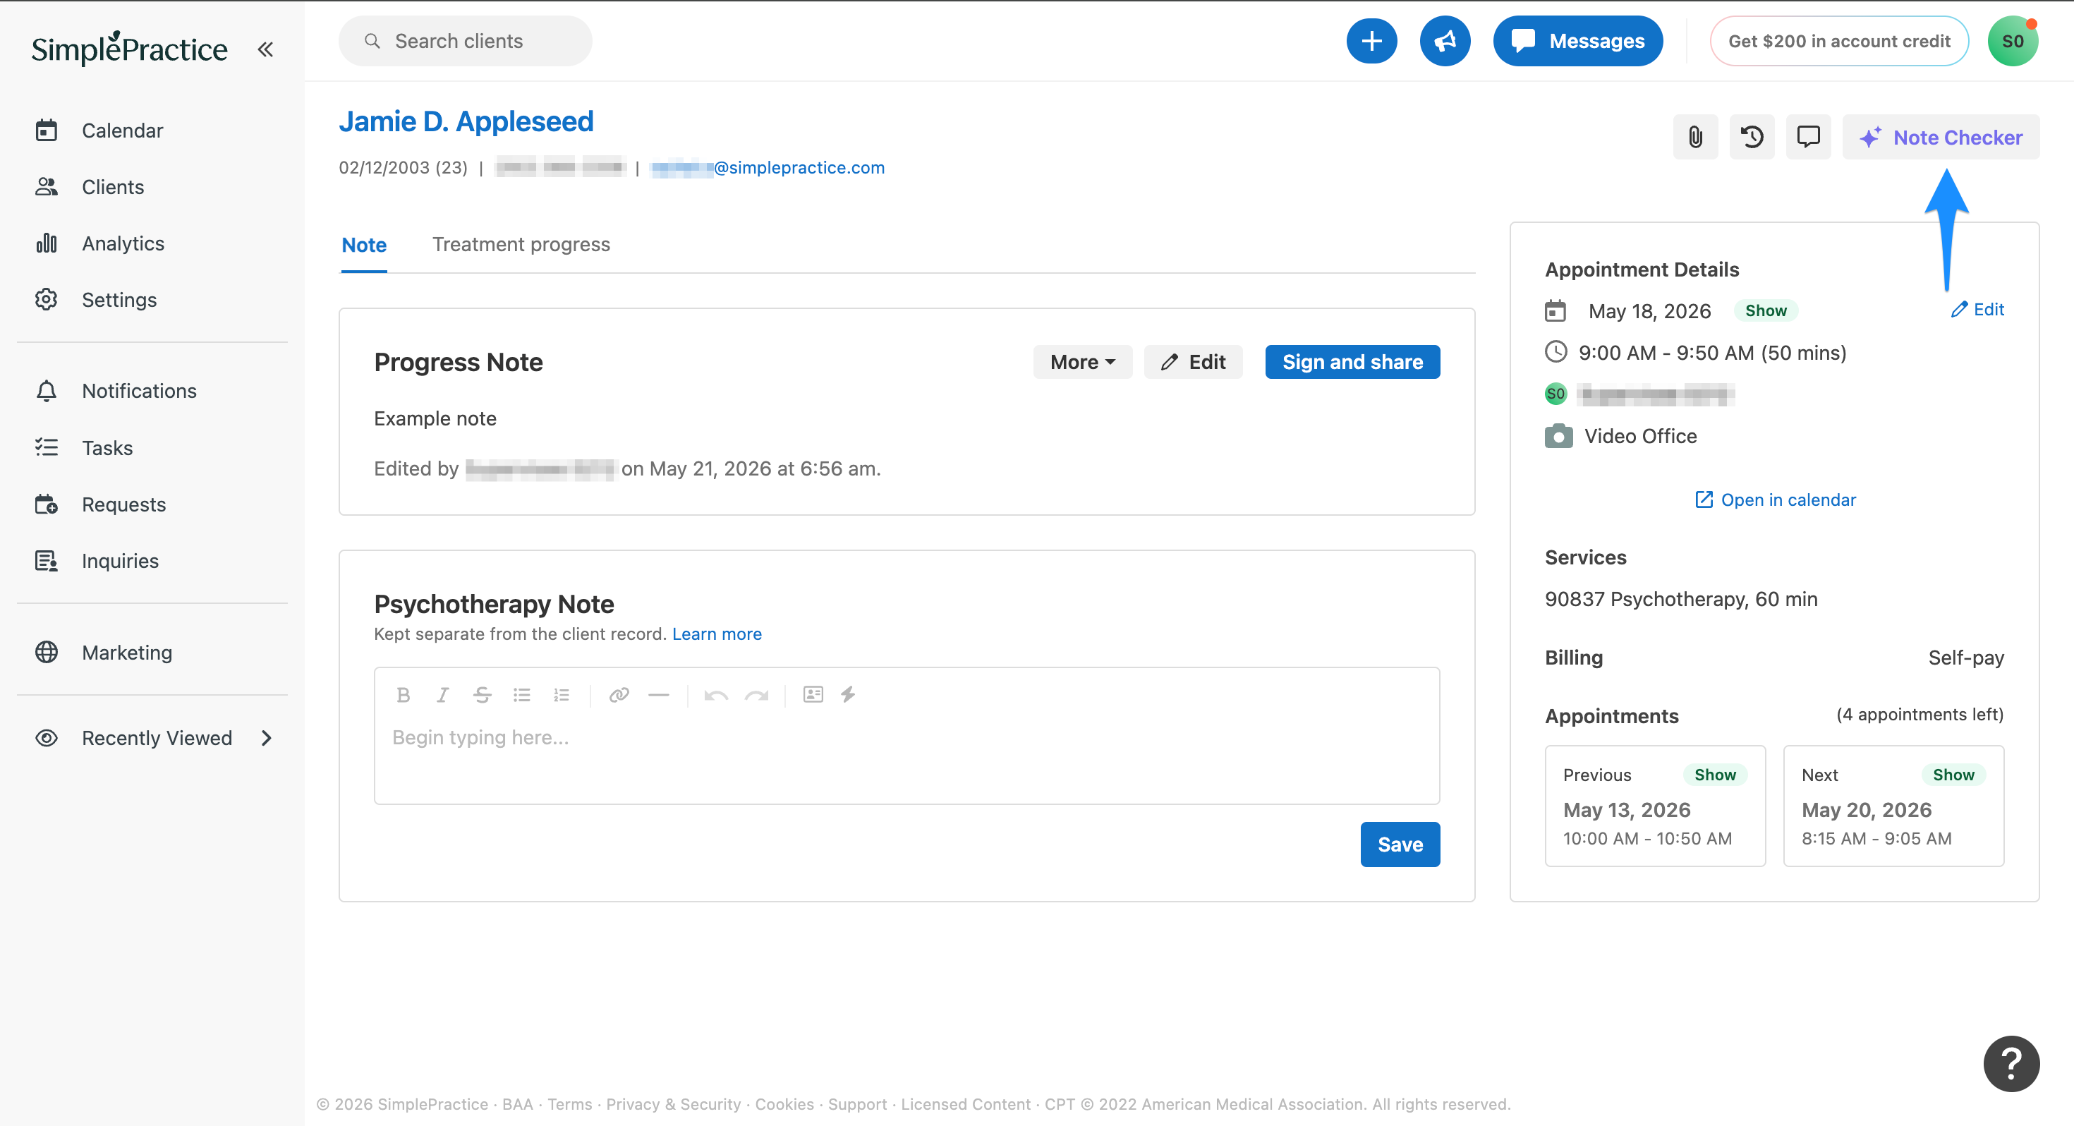Change Show status on Previous appointment
2074x1126 pixels.
(x=1715, y=774)
